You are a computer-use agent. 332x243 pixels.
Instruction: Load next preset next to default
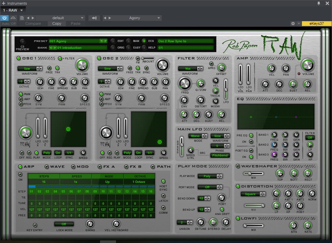point(33,18)
